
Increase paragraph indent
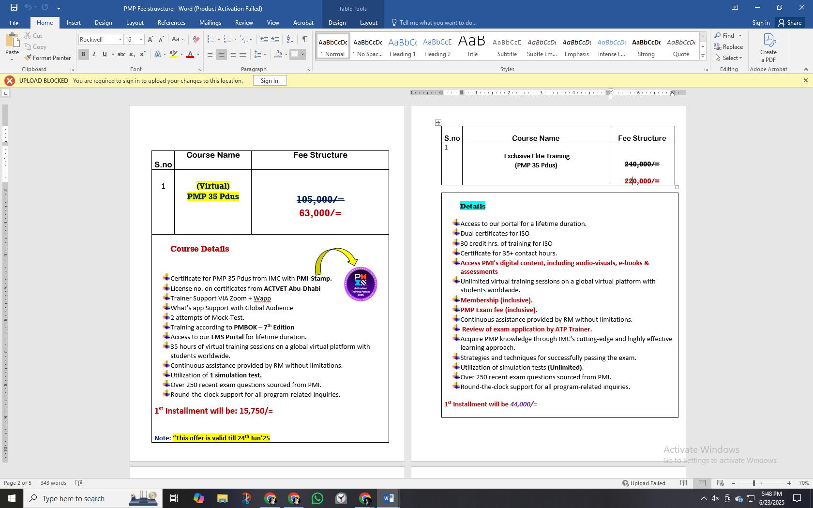pos(275,39)
